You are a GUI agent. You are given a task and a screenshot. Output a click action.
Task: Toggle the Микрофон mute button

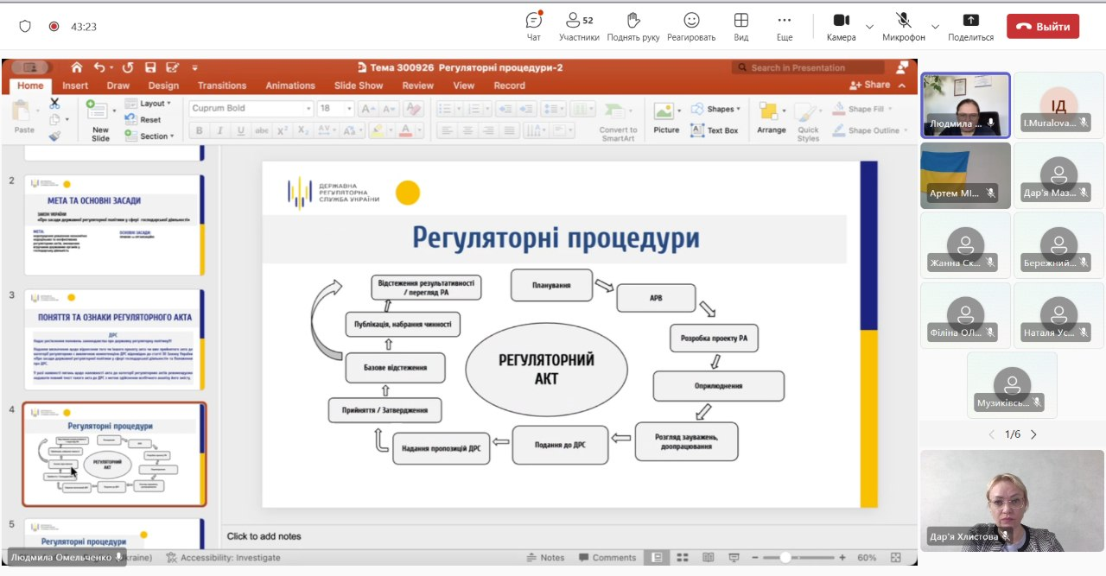(904, 26)
